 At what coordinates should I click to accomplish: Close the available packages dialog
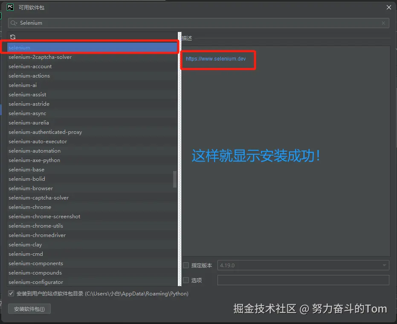click(389, 7)
